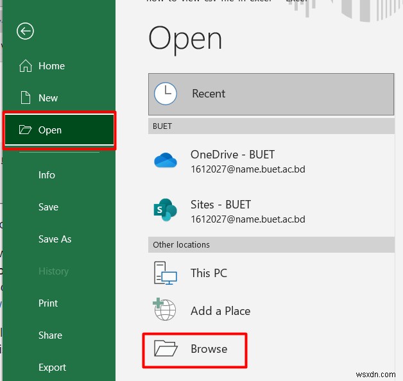Click the Browse folder icon

tap(166, 349)
